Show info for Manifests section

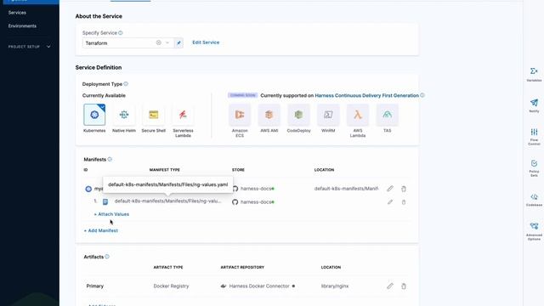click(x=110, y=159)
